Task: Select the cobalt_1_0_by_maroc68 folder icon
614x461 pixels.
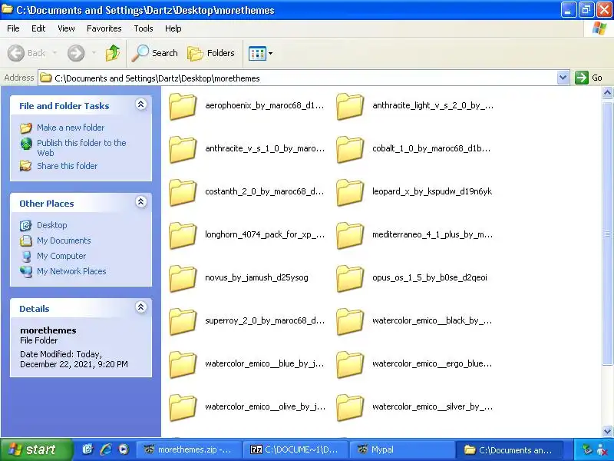Action: coord(350,149)
